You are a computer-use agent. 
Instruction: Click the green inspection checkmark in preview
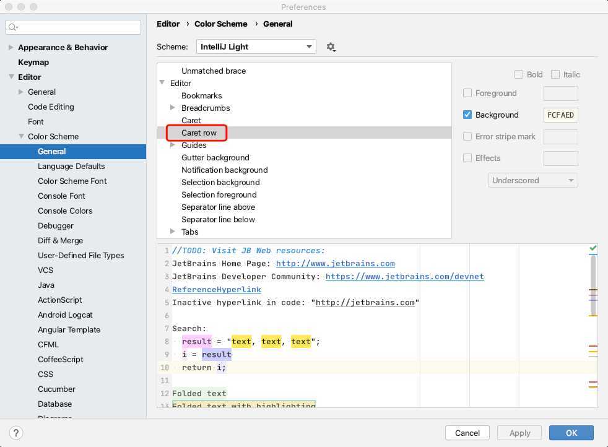click(593, 248)
